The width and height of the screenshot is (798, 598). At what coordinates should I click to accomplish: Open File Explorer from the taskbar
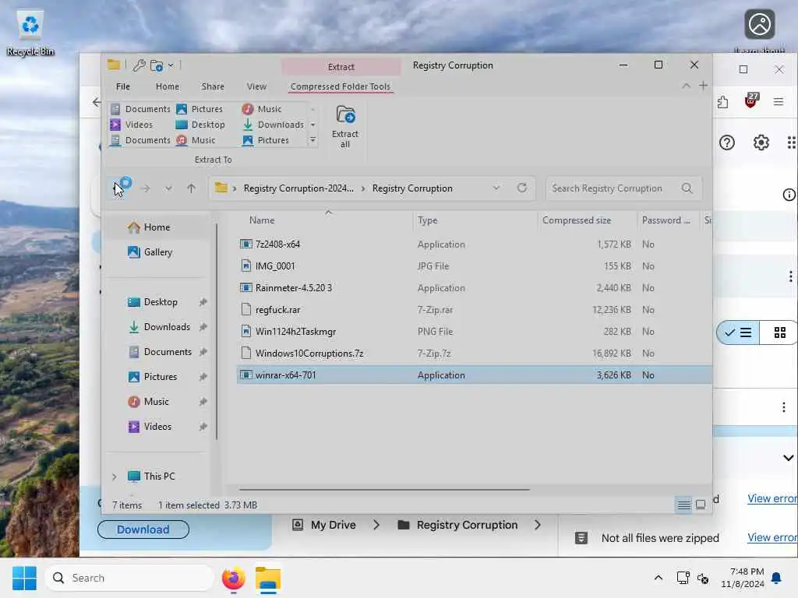[268, 579]
